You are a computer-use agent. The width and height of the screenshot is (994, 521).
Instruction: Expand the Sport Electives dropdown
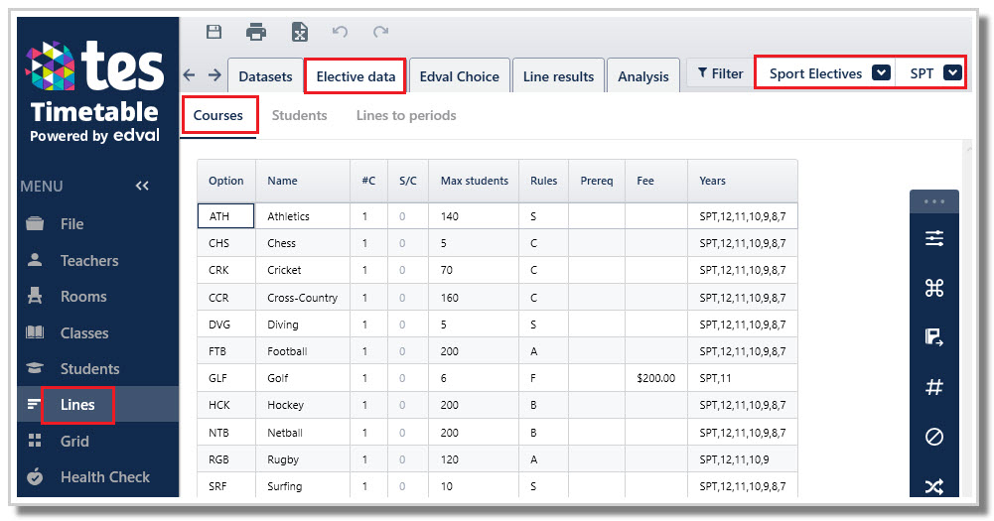pyautogui.click(x=881, y=72)
